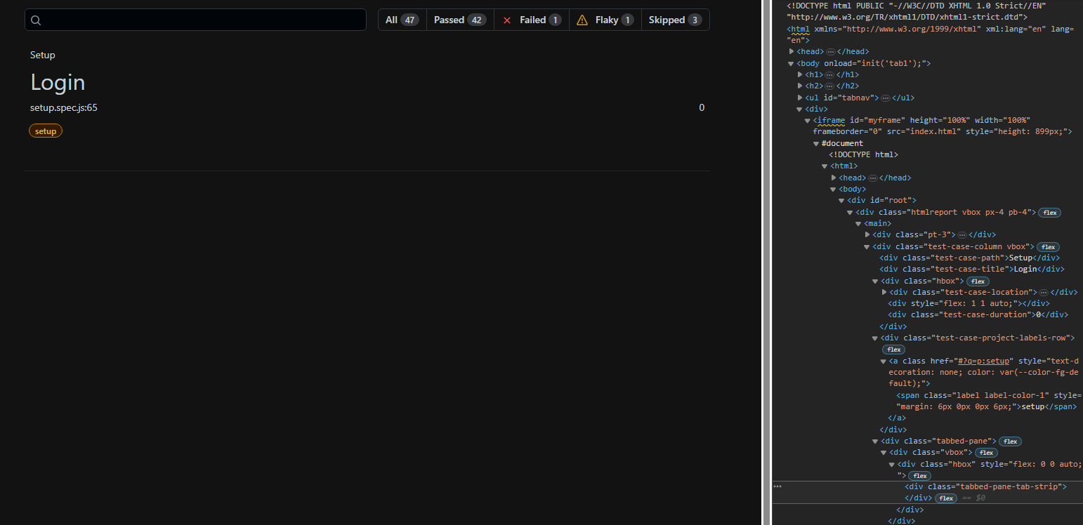
Task: Toggle the flex badge on the tabbed-pane div
Action: [x=1009, y=441]
